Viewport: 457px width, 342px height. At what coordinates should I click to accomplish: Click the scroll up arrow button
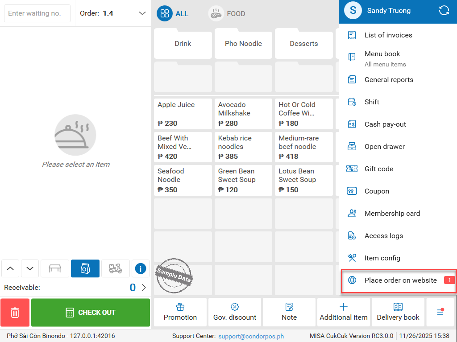click(11, 268)
